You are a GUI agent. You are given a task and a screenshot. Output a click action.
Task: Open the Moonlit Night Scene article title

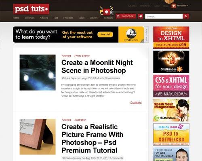(x=97, y=66)
